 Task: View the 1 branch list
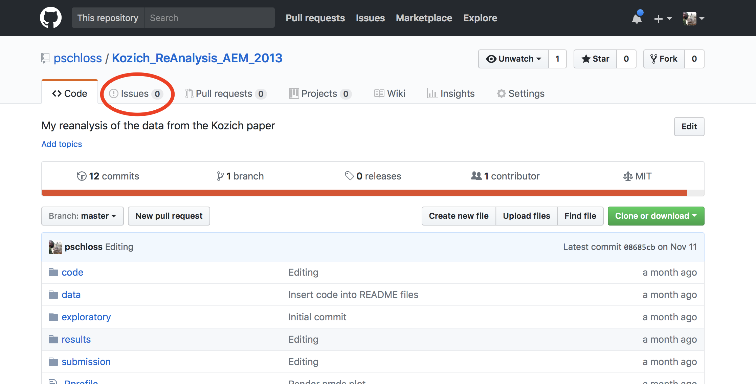point(240,176)
